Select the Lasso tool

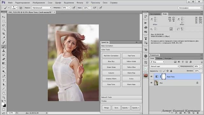pyautogui.click(x=4, y=26)
